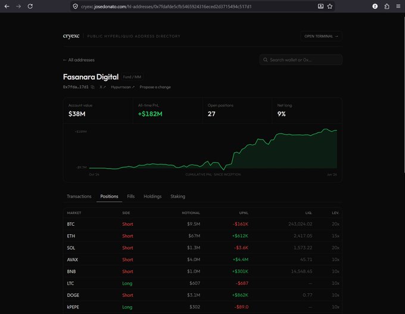Focus the Search wallet input field
Viewport: 405px width, 314px height.
301,60
